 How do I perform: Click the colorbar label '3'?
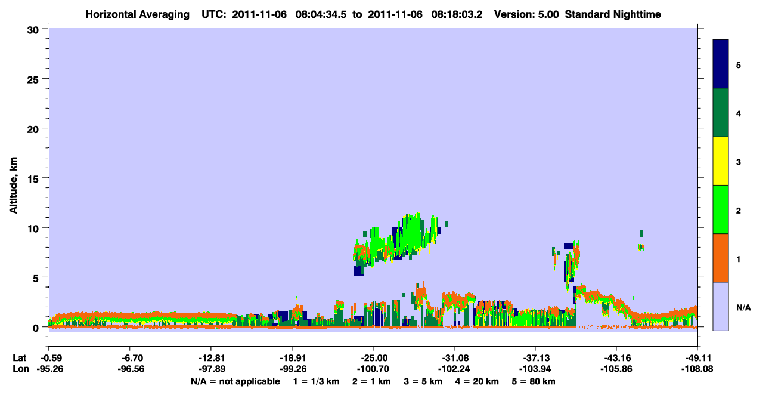point(738,162)
